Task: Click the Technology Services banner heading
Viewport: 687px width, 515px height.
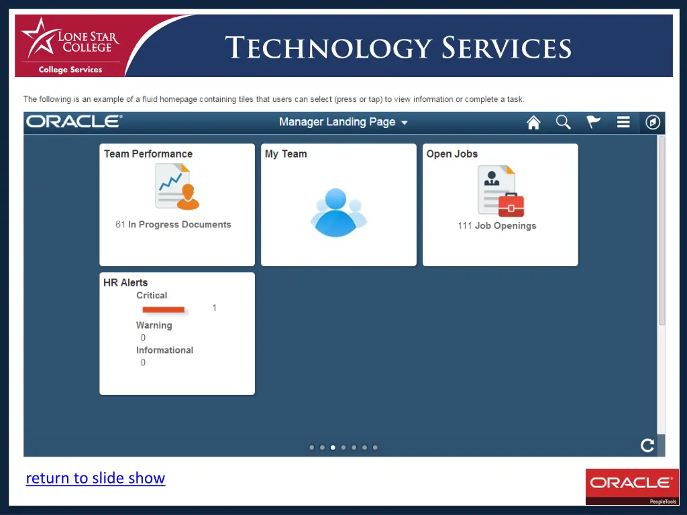Action: 399,48
